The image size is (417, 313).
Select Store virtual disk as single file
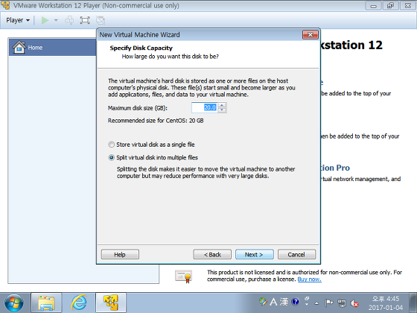(x=151, y=145)
